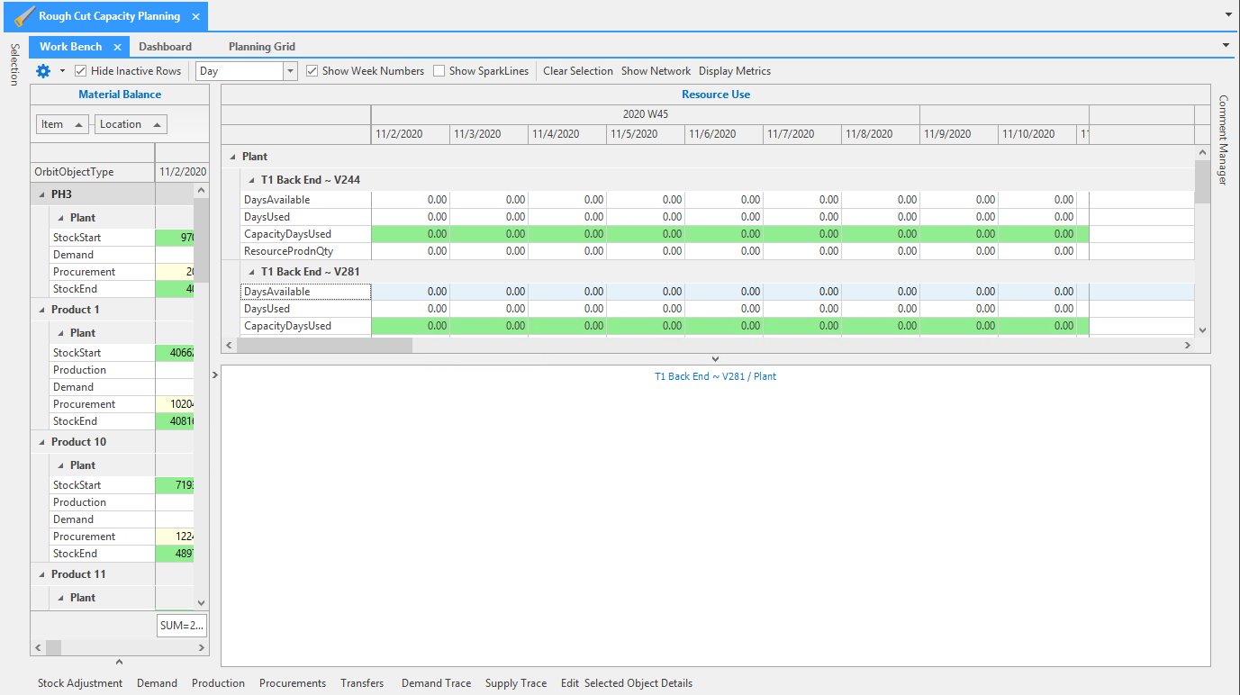Collapse the Product 11 group
Screen dimensions: 1240x695
42,574
